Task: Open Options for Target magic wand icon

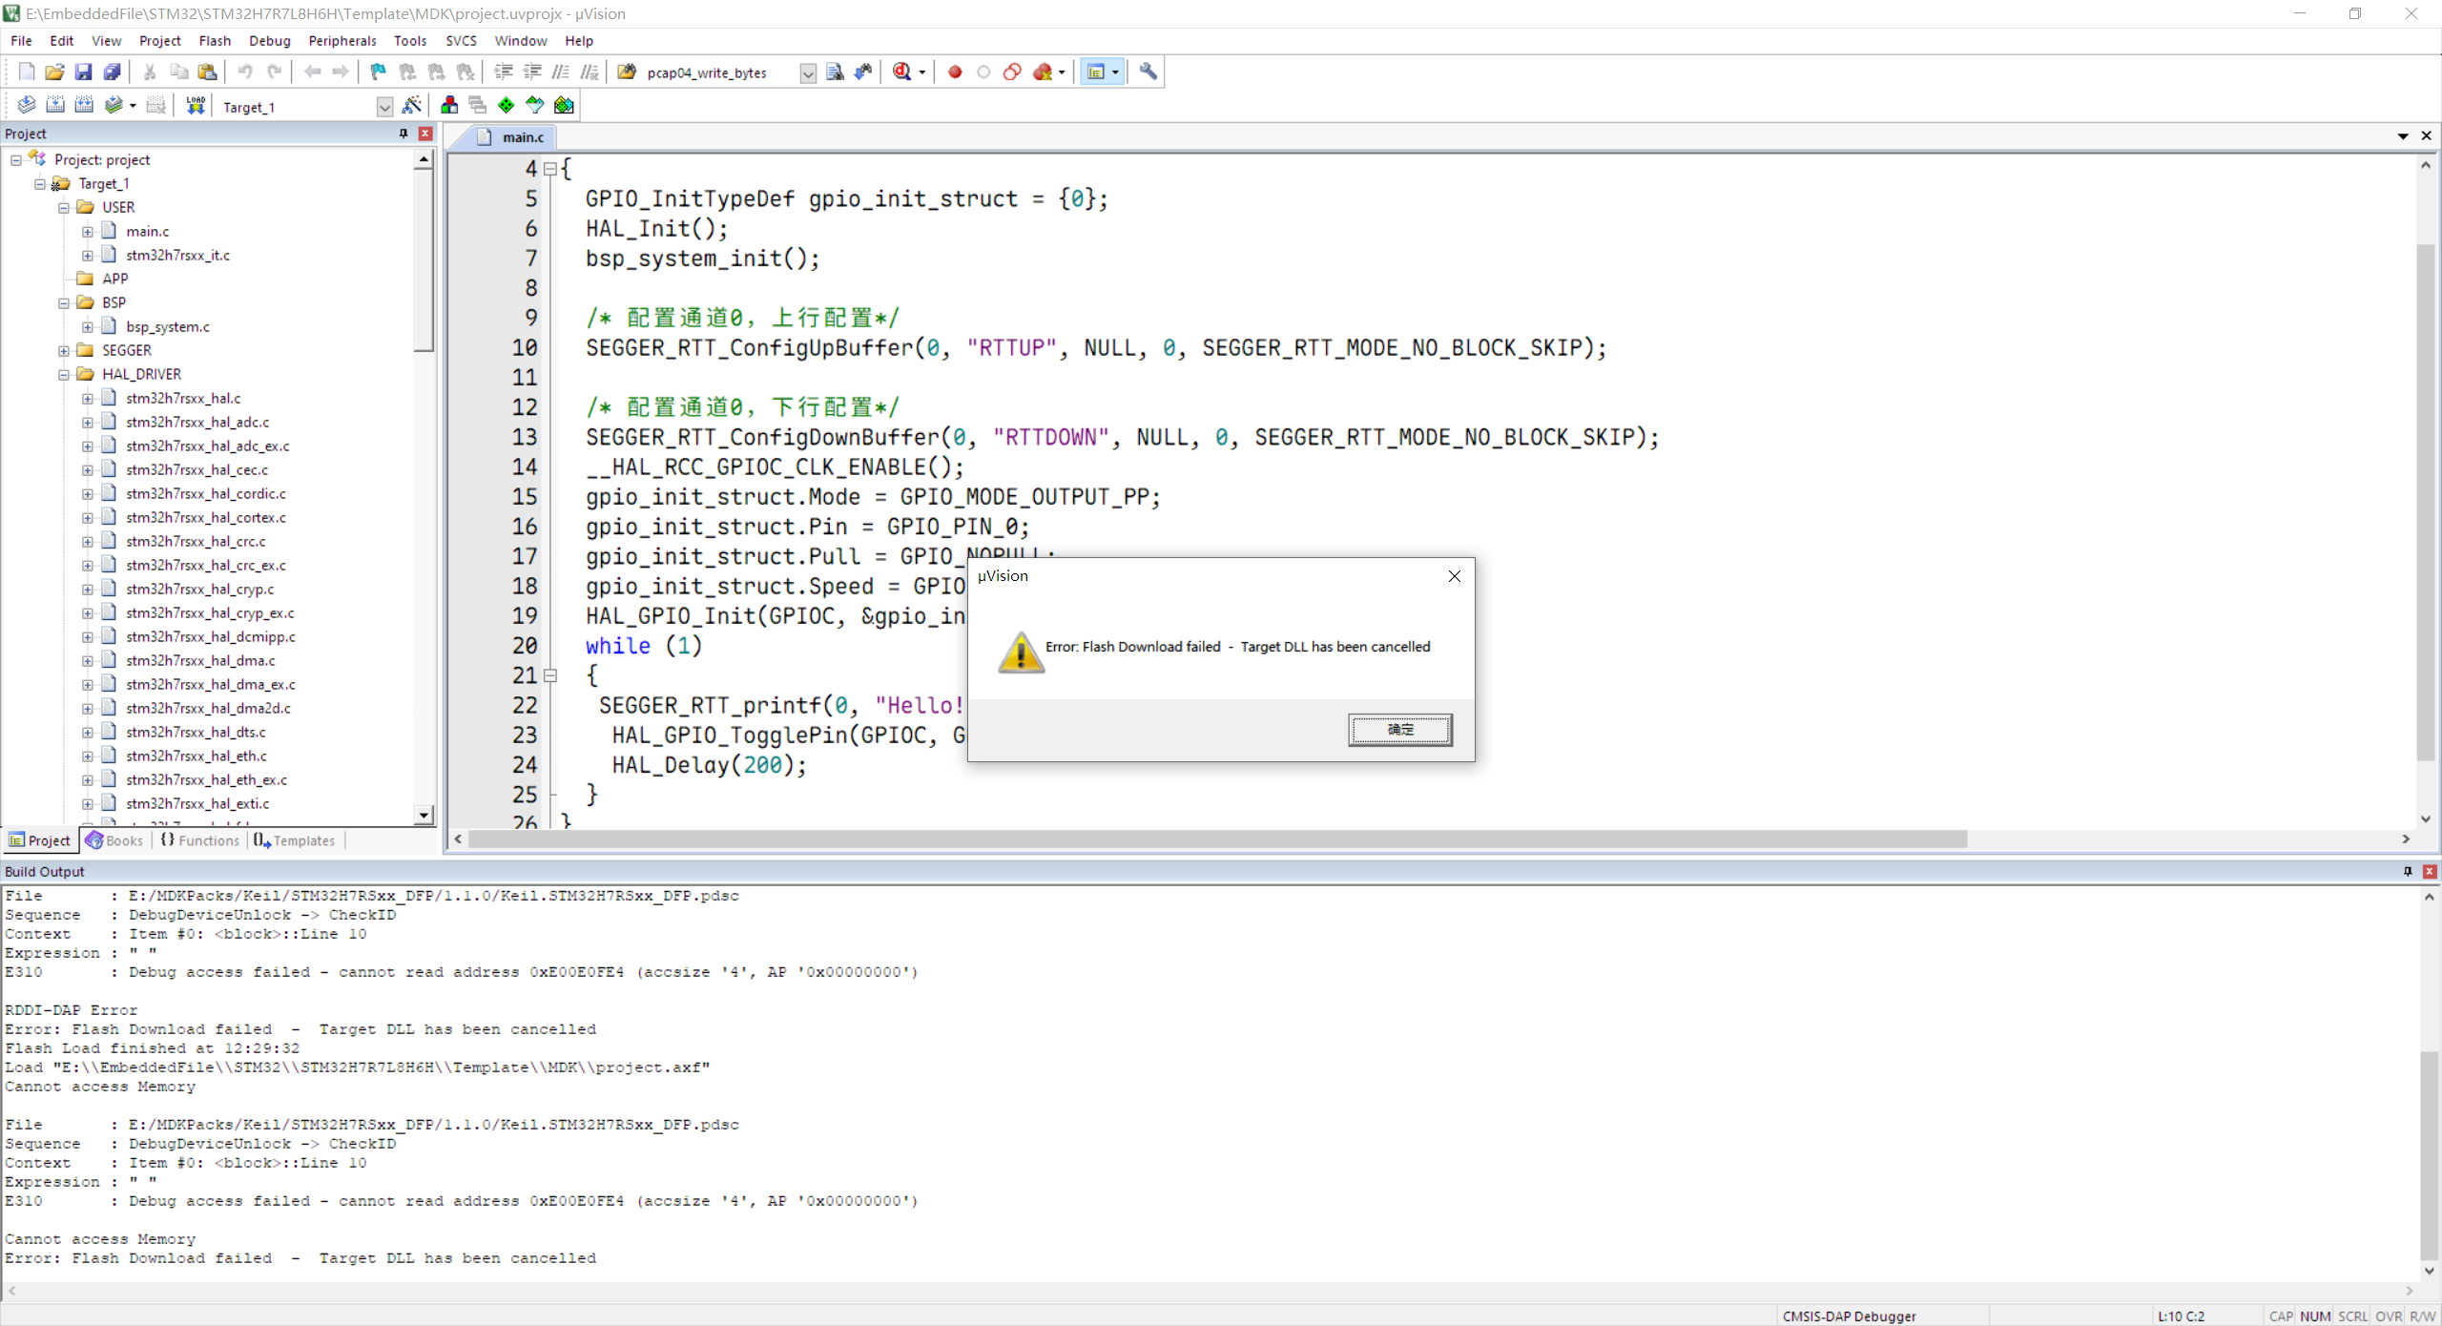Action: (x=412, y=106)
